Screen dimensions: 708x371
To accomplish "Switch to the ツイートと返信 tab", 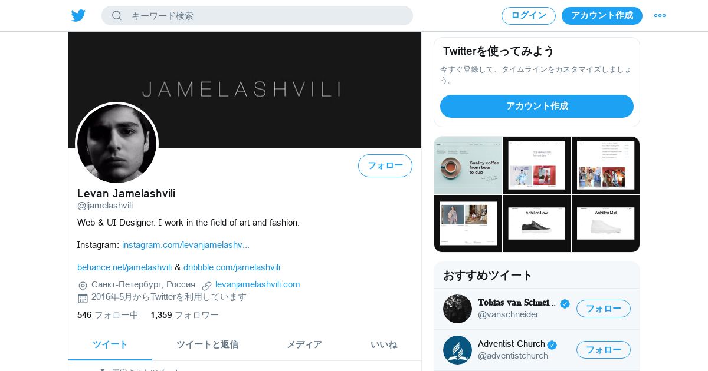I will tap(207, 344).
